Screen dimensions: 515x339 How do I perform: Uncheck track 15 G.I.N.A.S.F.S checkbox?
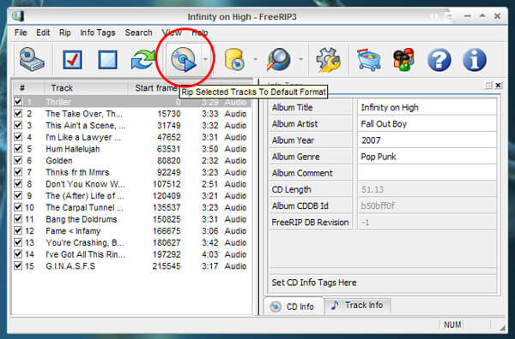18,266
